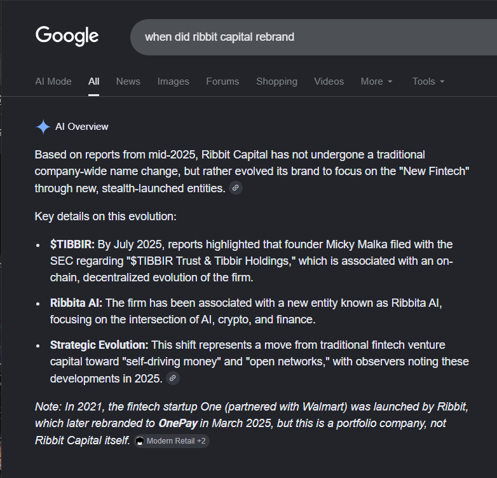Open source link icon after developments in 2025
This screenshot has height=478, width=497.
click(x=172, y=378)
